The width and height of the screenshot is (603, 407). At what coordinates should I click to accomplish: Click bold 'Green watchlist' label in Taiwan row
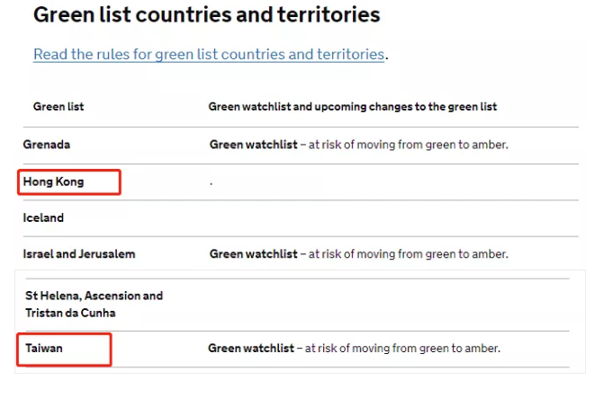pos(250,348)
